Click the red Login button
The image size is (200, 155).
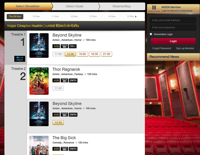point(173,41)
